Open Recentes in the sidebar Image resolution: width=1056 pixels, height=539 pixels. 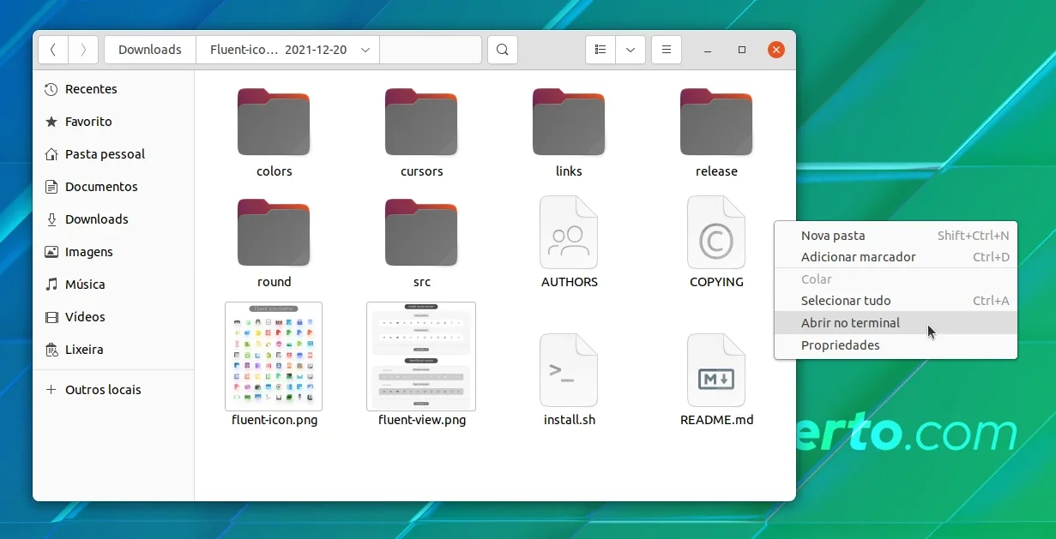(114, 89)
